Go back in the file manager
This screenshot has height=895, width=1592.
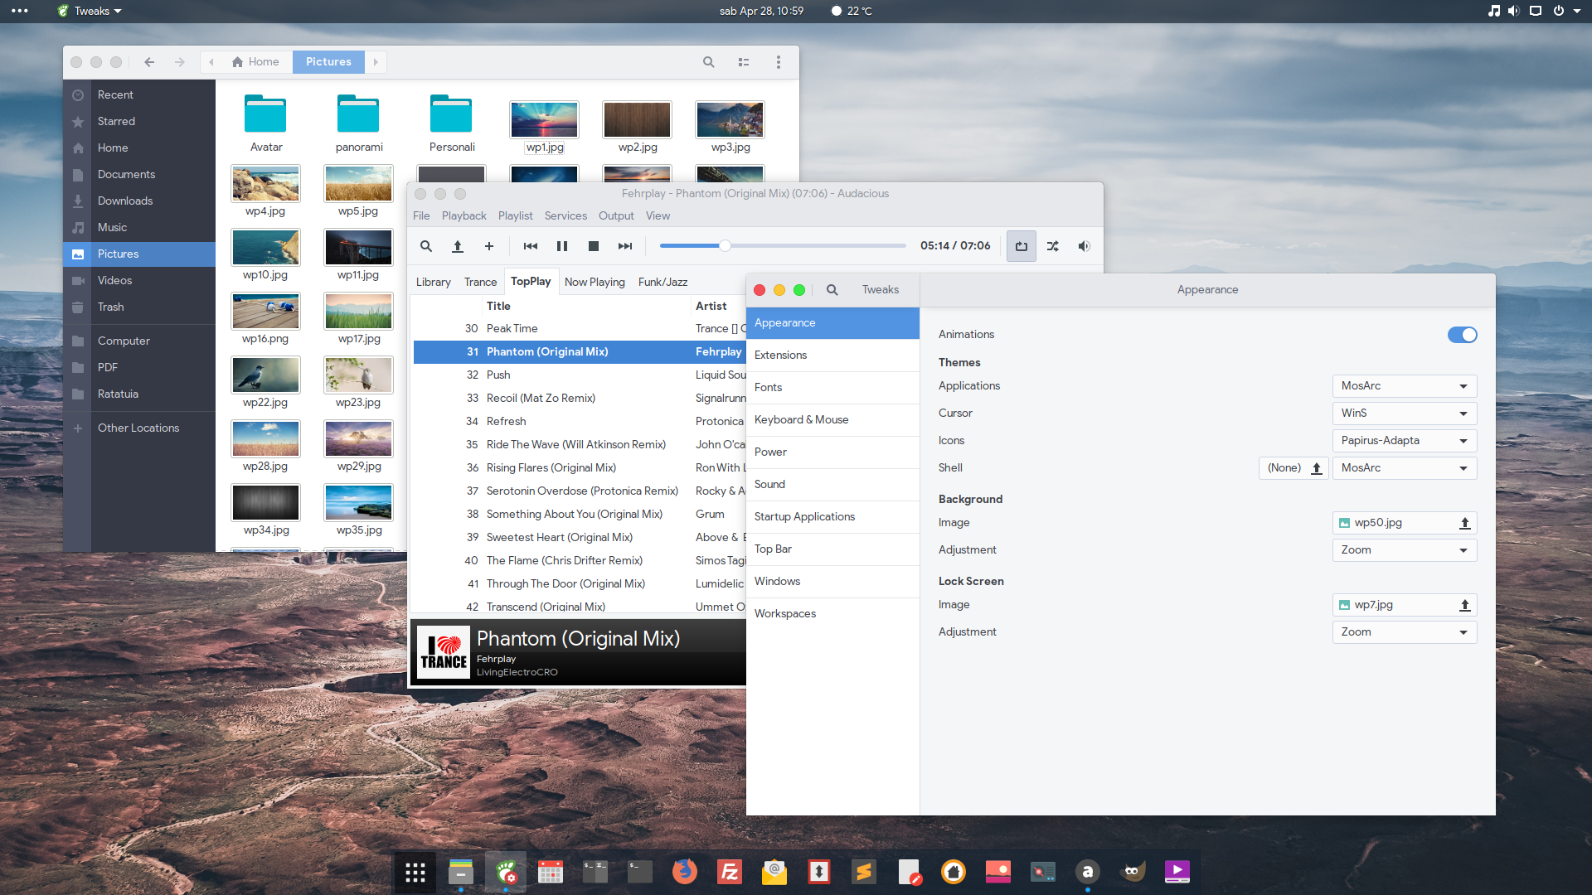[x=149, y=62]
